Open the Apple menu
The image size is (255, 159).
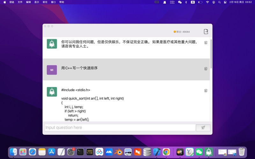[5, 2]
